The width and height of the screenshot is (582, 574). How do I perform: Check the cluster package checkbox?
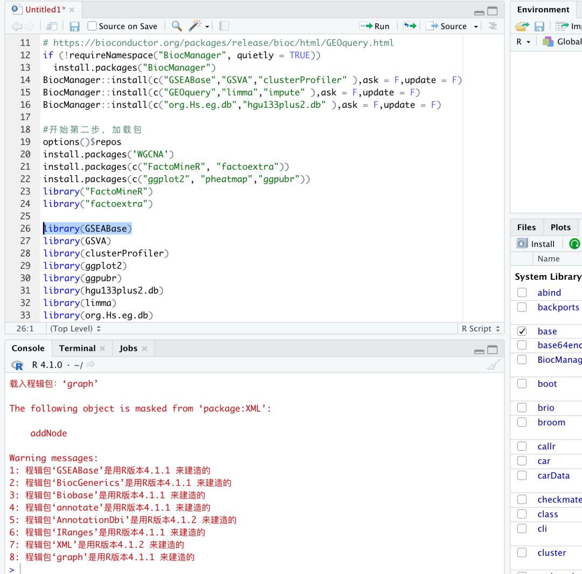coord(522,552)
